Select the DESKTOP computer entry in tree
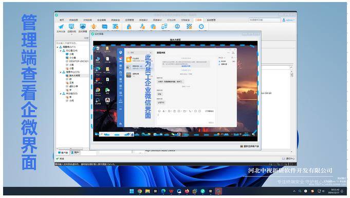This screenshot has width=350, height=198. (x=77, y=61)
